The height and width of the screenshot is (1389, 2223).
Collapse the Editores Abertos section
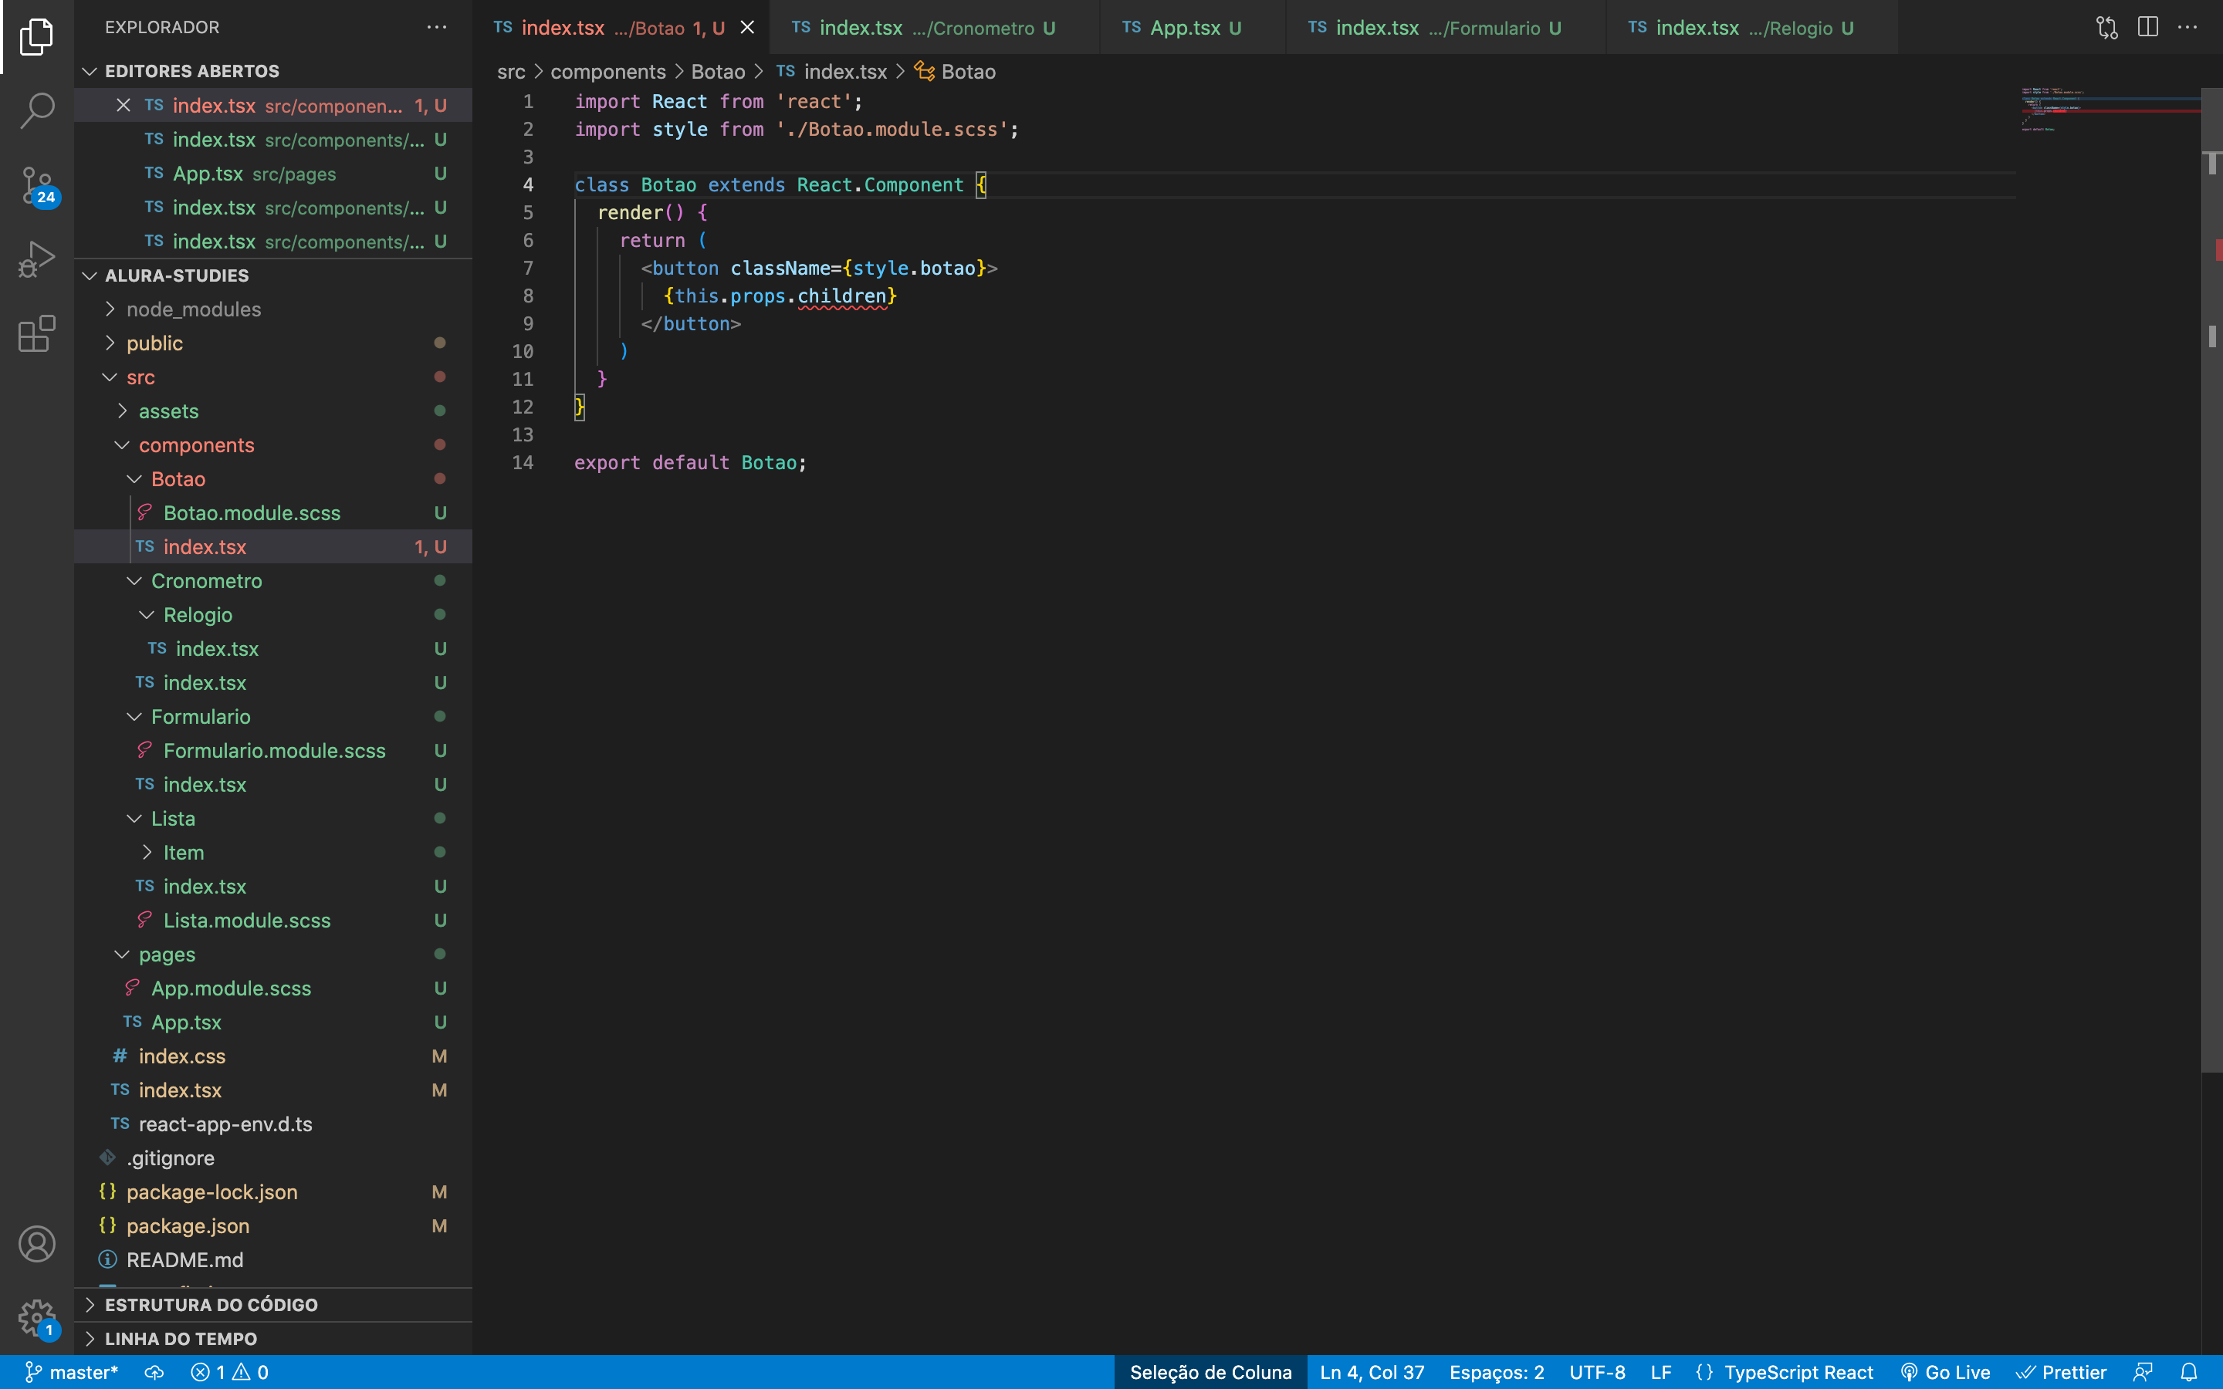point(274,71)
